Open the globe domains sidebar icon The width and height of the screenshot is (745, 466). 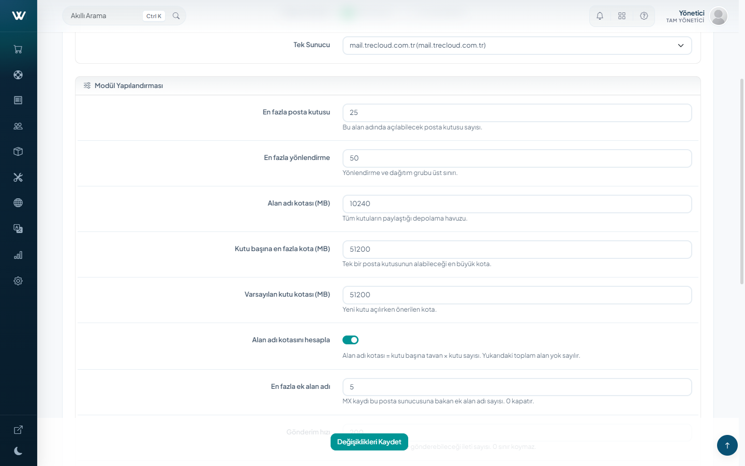click(x=18, y=203)
